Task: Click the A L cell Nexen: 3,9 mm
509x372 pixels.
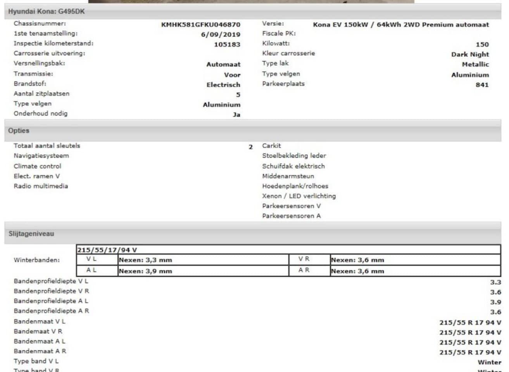Action: click(x=204, y=271)
